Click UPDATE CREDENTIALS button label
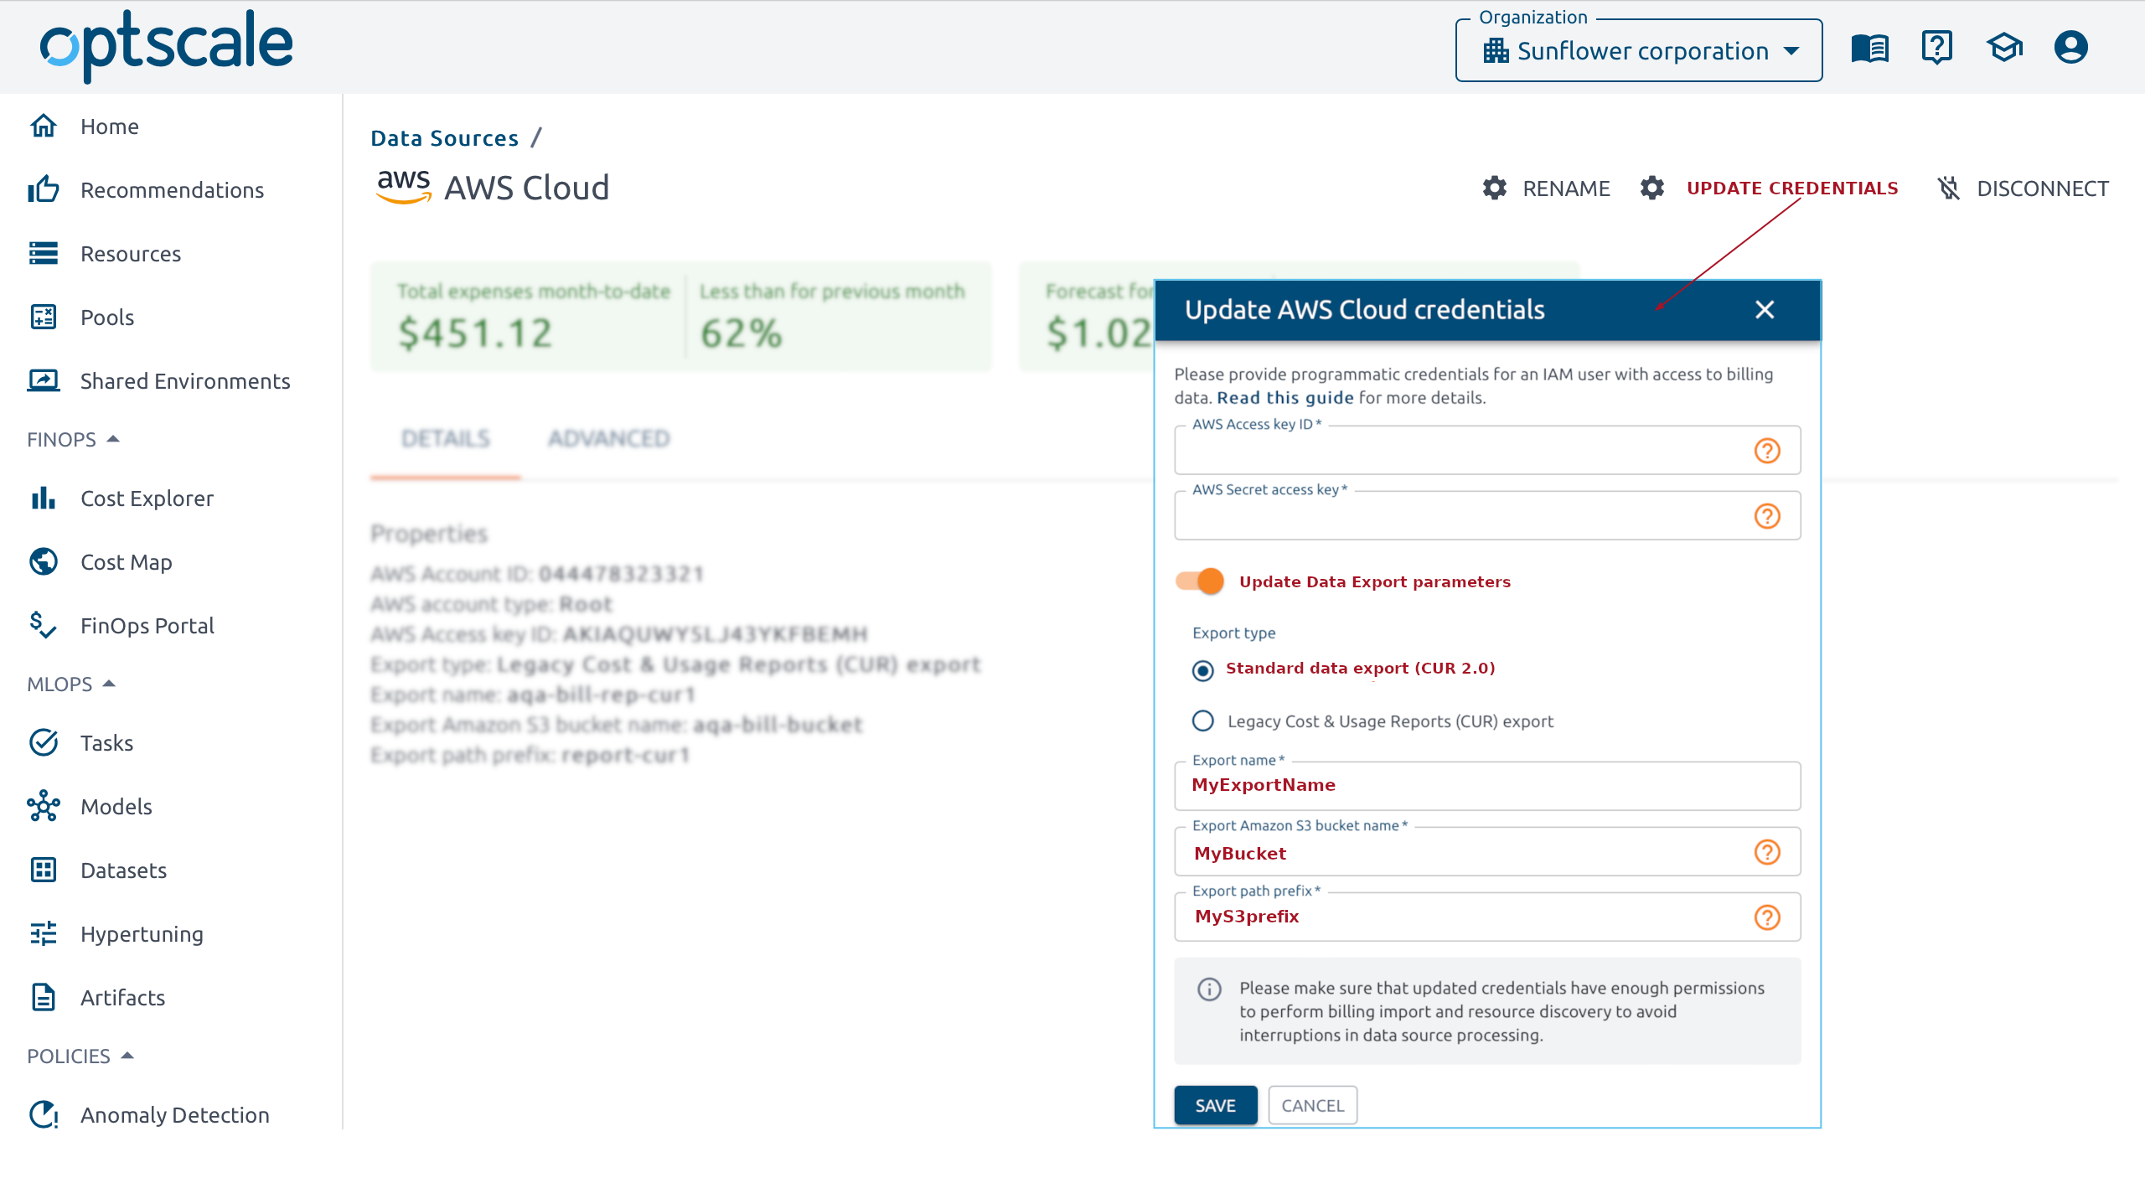Screen dimensions: 2145x1183 pos(1792,189)
